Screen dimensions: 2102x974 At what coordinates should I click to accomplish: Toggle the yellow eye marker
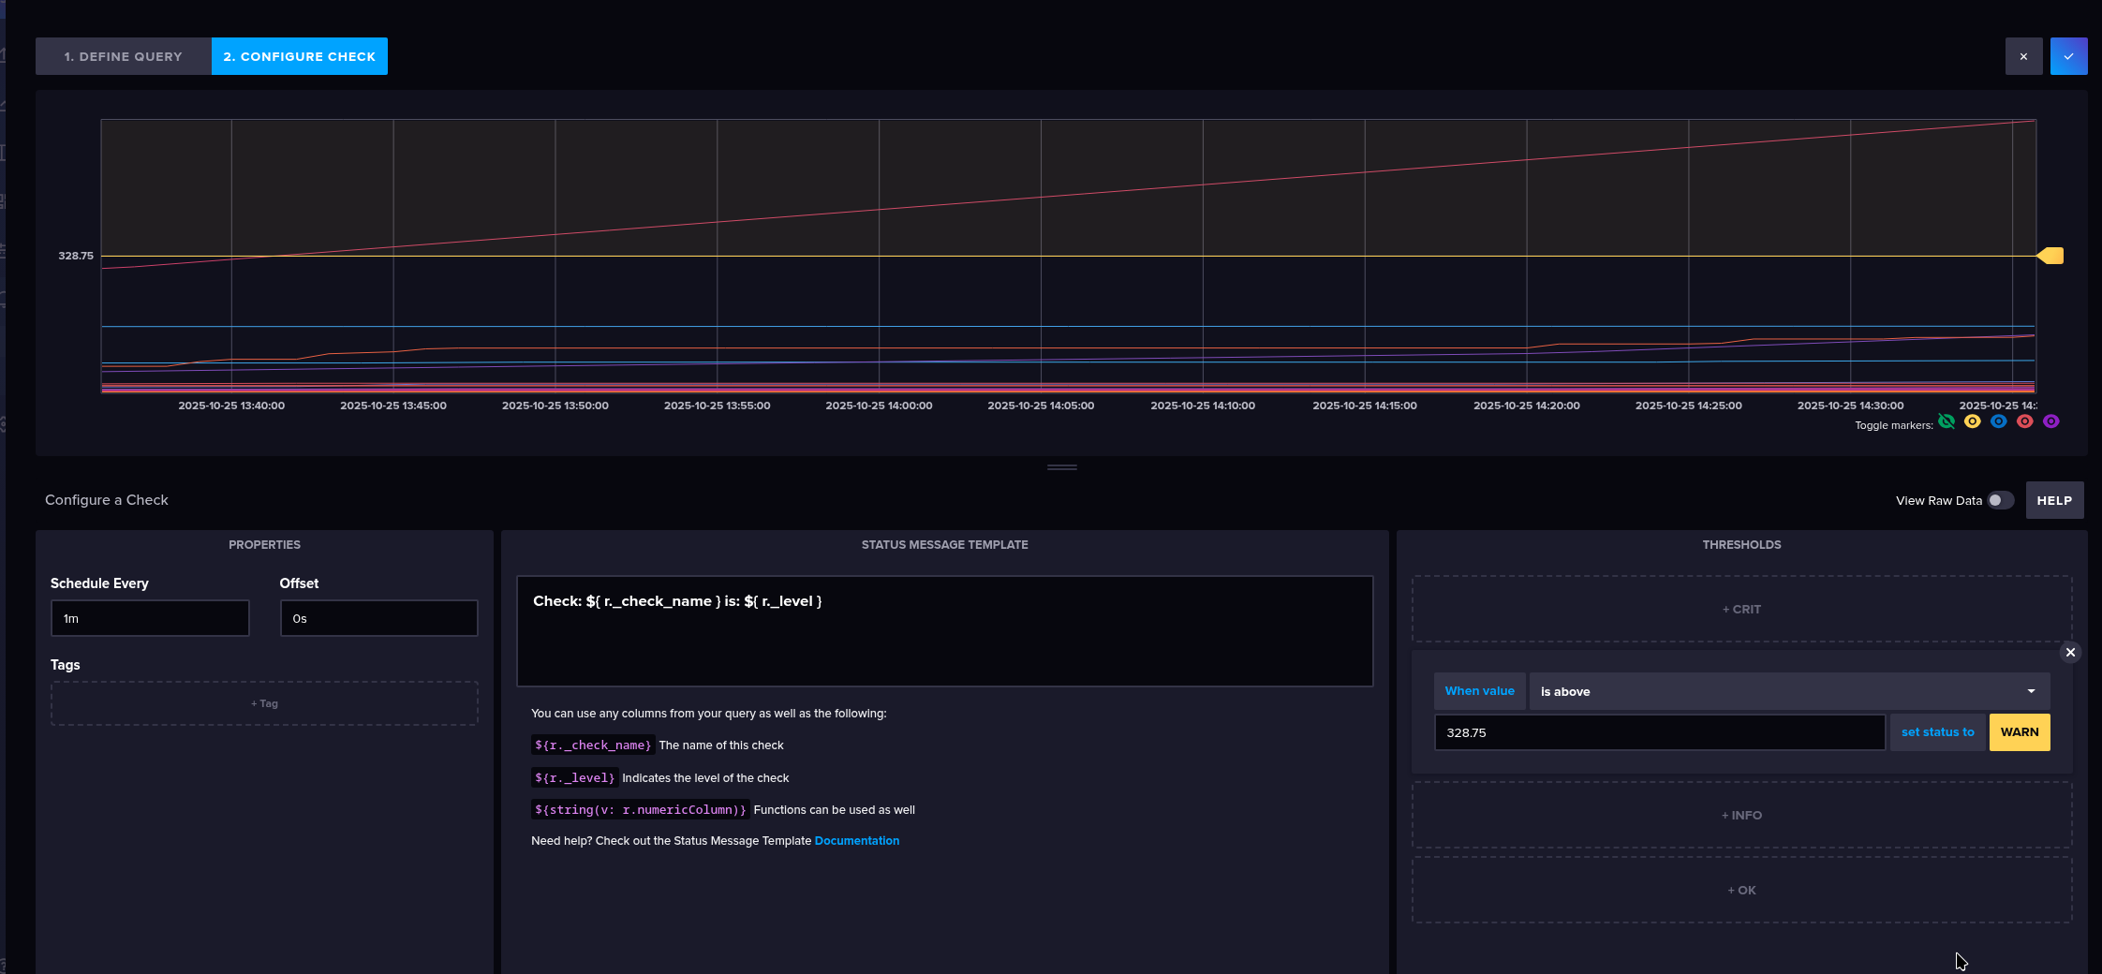coord(1973,421)
